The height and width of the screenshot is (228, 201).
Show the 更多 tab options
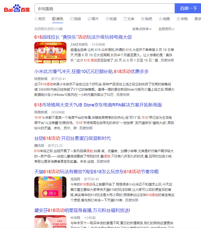pyautogui.click(x=198, y=19)
